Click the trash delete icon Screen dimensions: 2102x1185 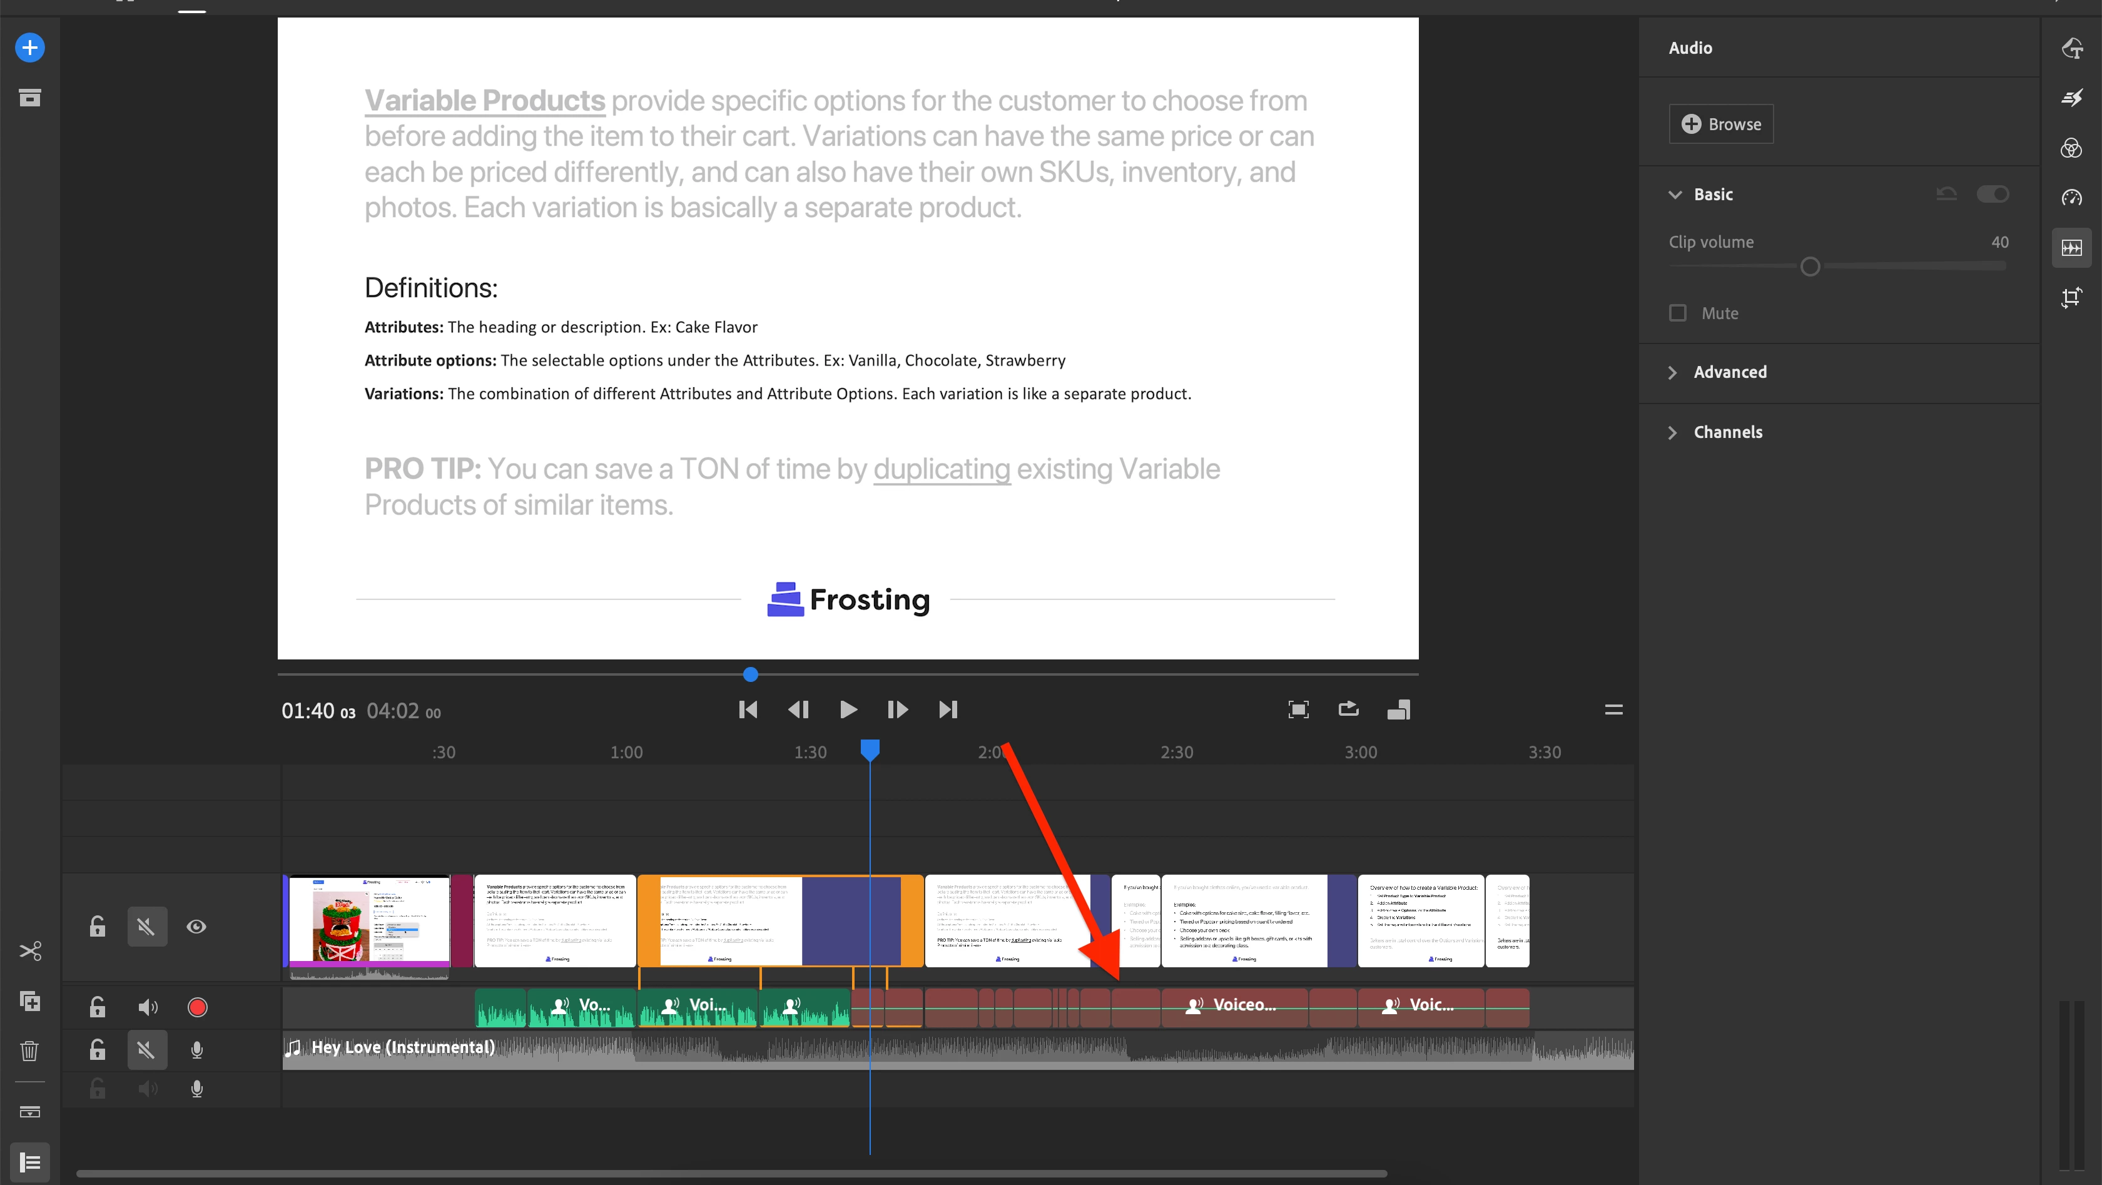(x=29, y=1050)
